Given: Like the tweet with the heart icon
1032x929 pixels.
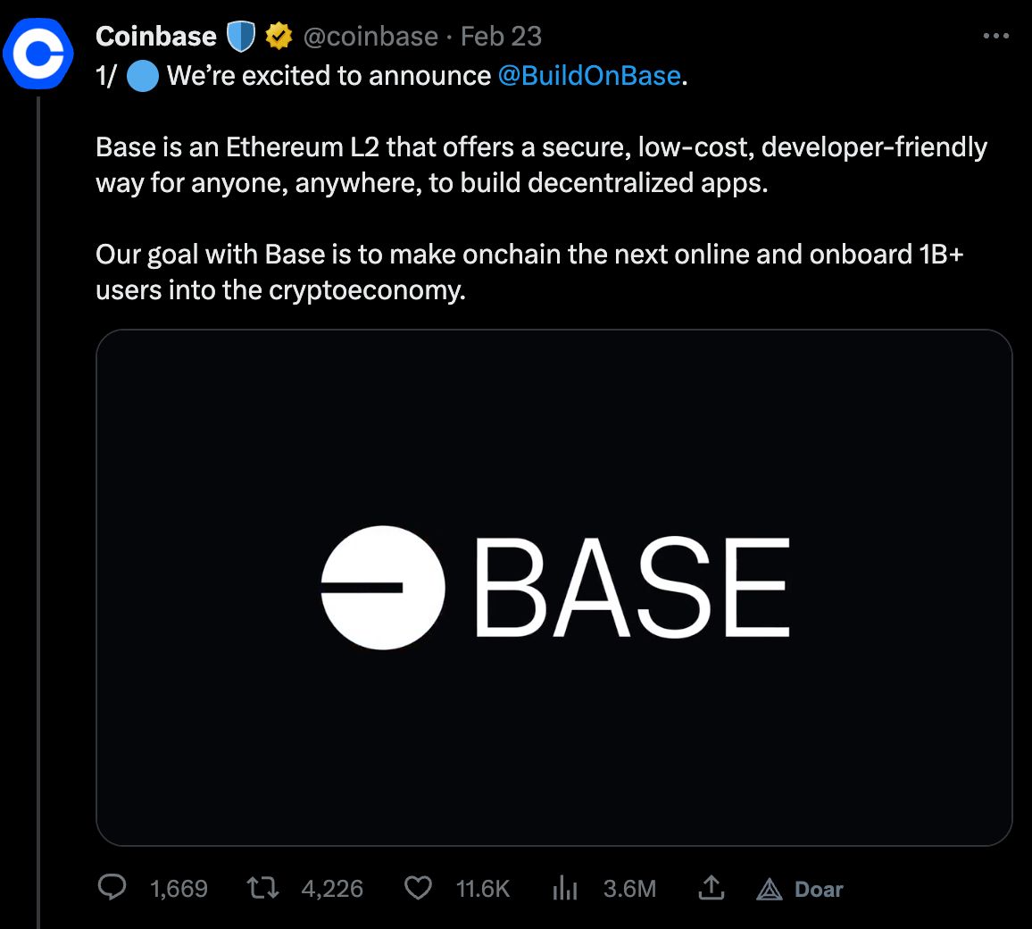Looking at the screenshot, I should coord(418,888).
